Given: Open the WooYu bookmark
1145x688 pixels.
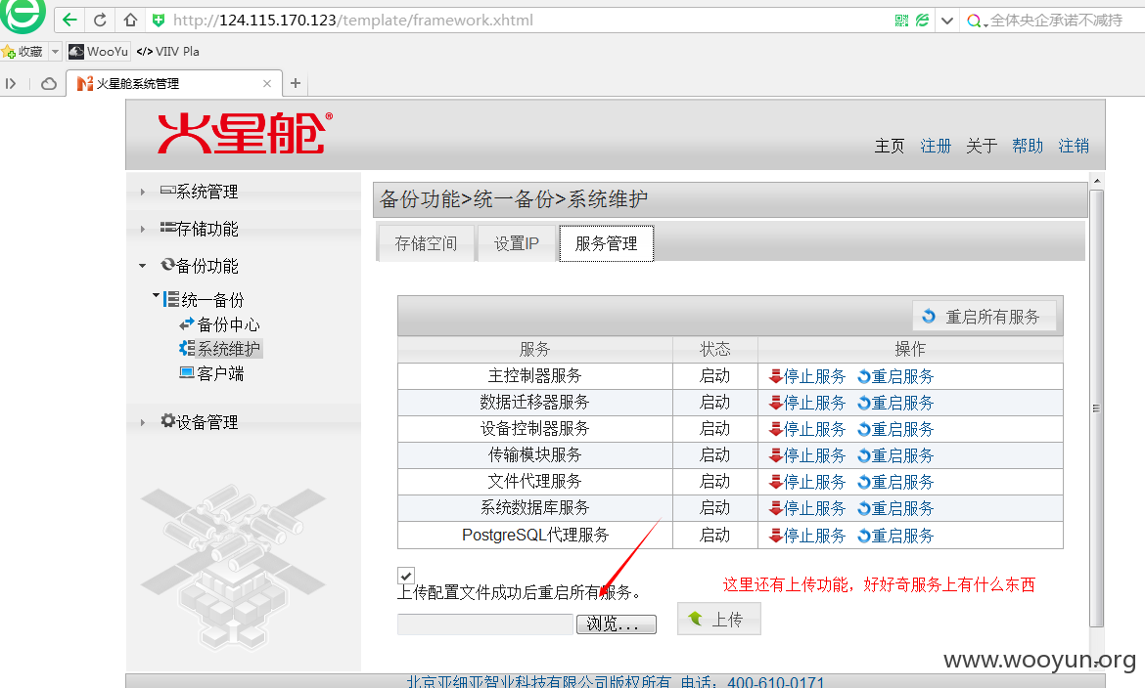Looking at the screenshot, I should click(x=99, y=51).
